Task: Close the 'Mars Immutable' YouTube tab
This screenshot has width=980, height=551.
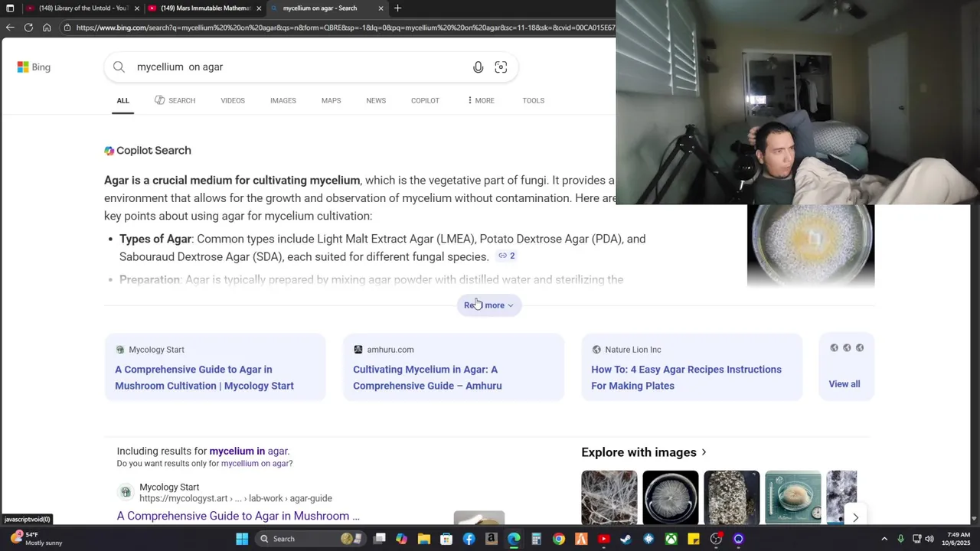Action: (x=259, y=8)
